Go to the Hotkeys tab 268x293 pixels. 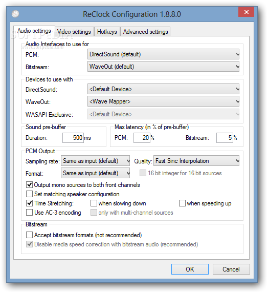coord(107,32)
